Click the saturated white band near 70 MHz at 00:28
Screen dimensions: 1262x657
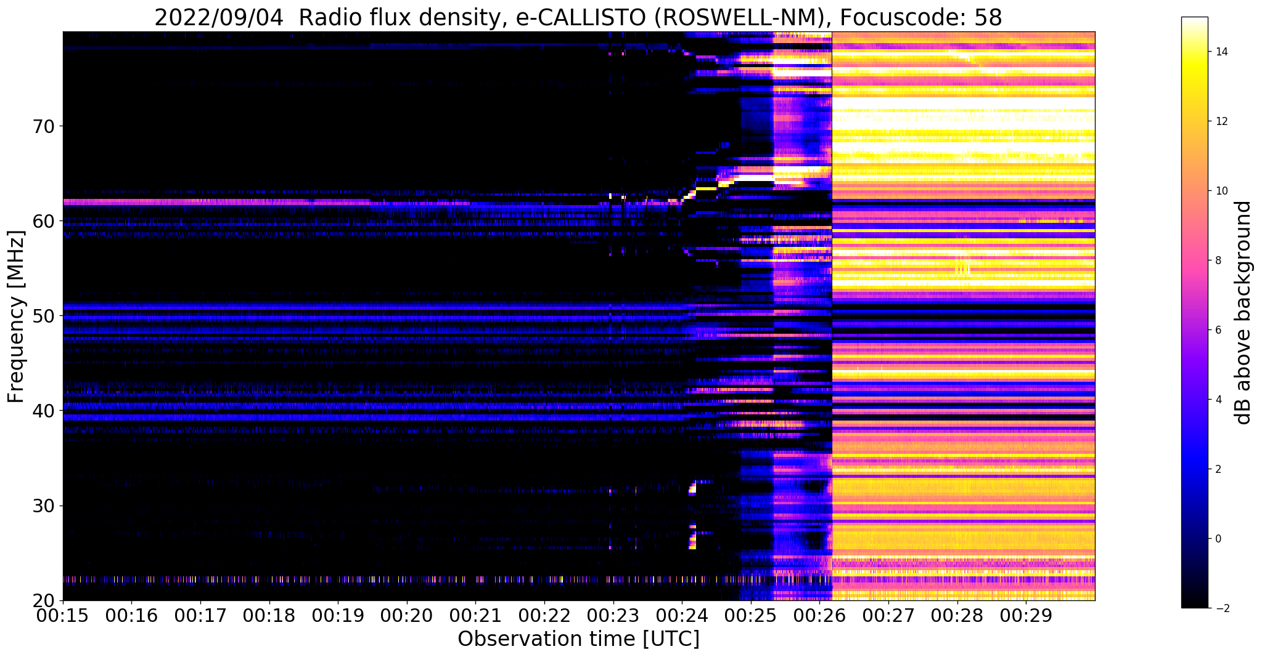coord(957,121)
